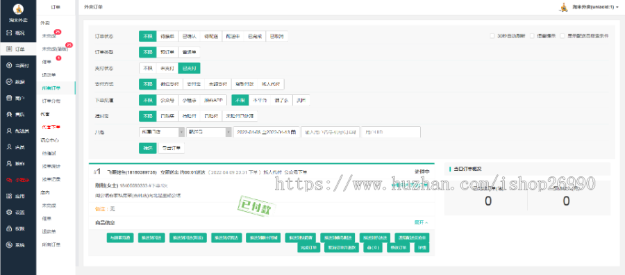
Task: Select 已完成 in 订单状态 row
Action: (255, 36)
